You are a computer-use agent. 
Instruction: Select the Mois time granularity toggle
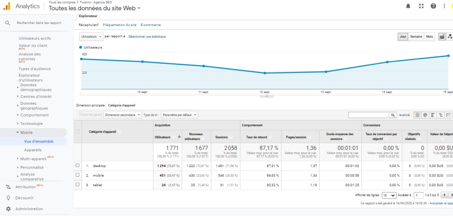429,37
